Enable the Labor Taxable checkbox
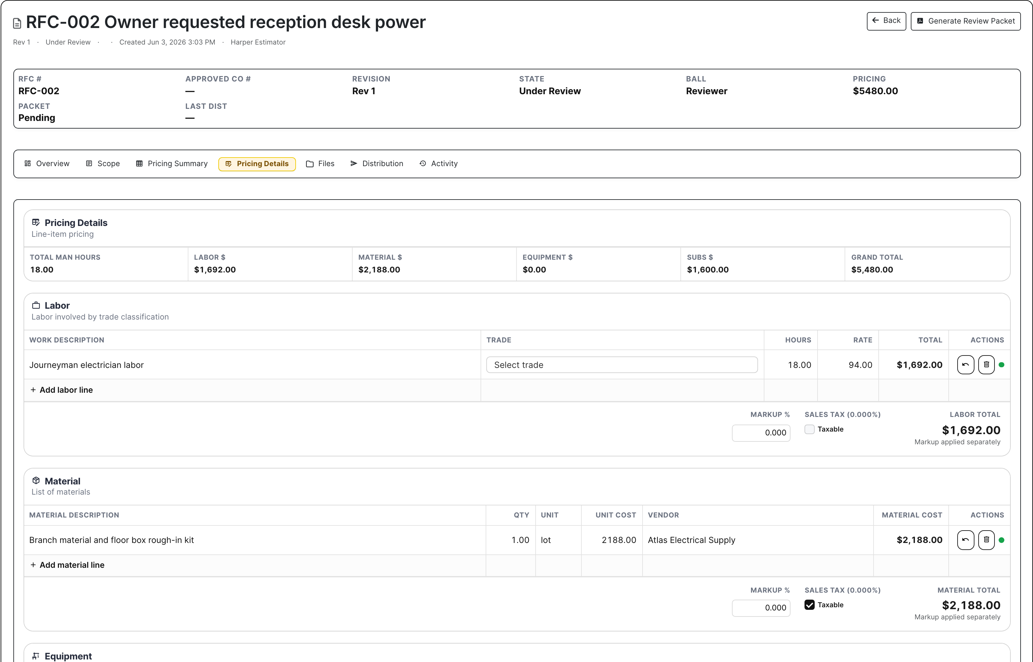Screen dimensions: 1033x662 809,429
